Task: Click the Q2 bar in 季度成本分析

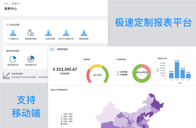Action: (177, 70)
